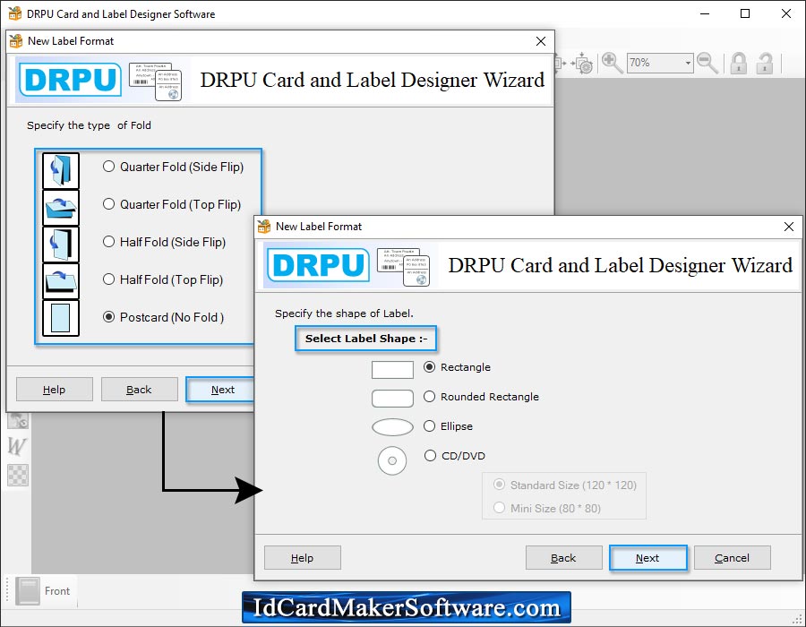Screen dimensions: 806x627
Task: Click 'Specify the shape of Label.' text
Action: click(344, 313)
